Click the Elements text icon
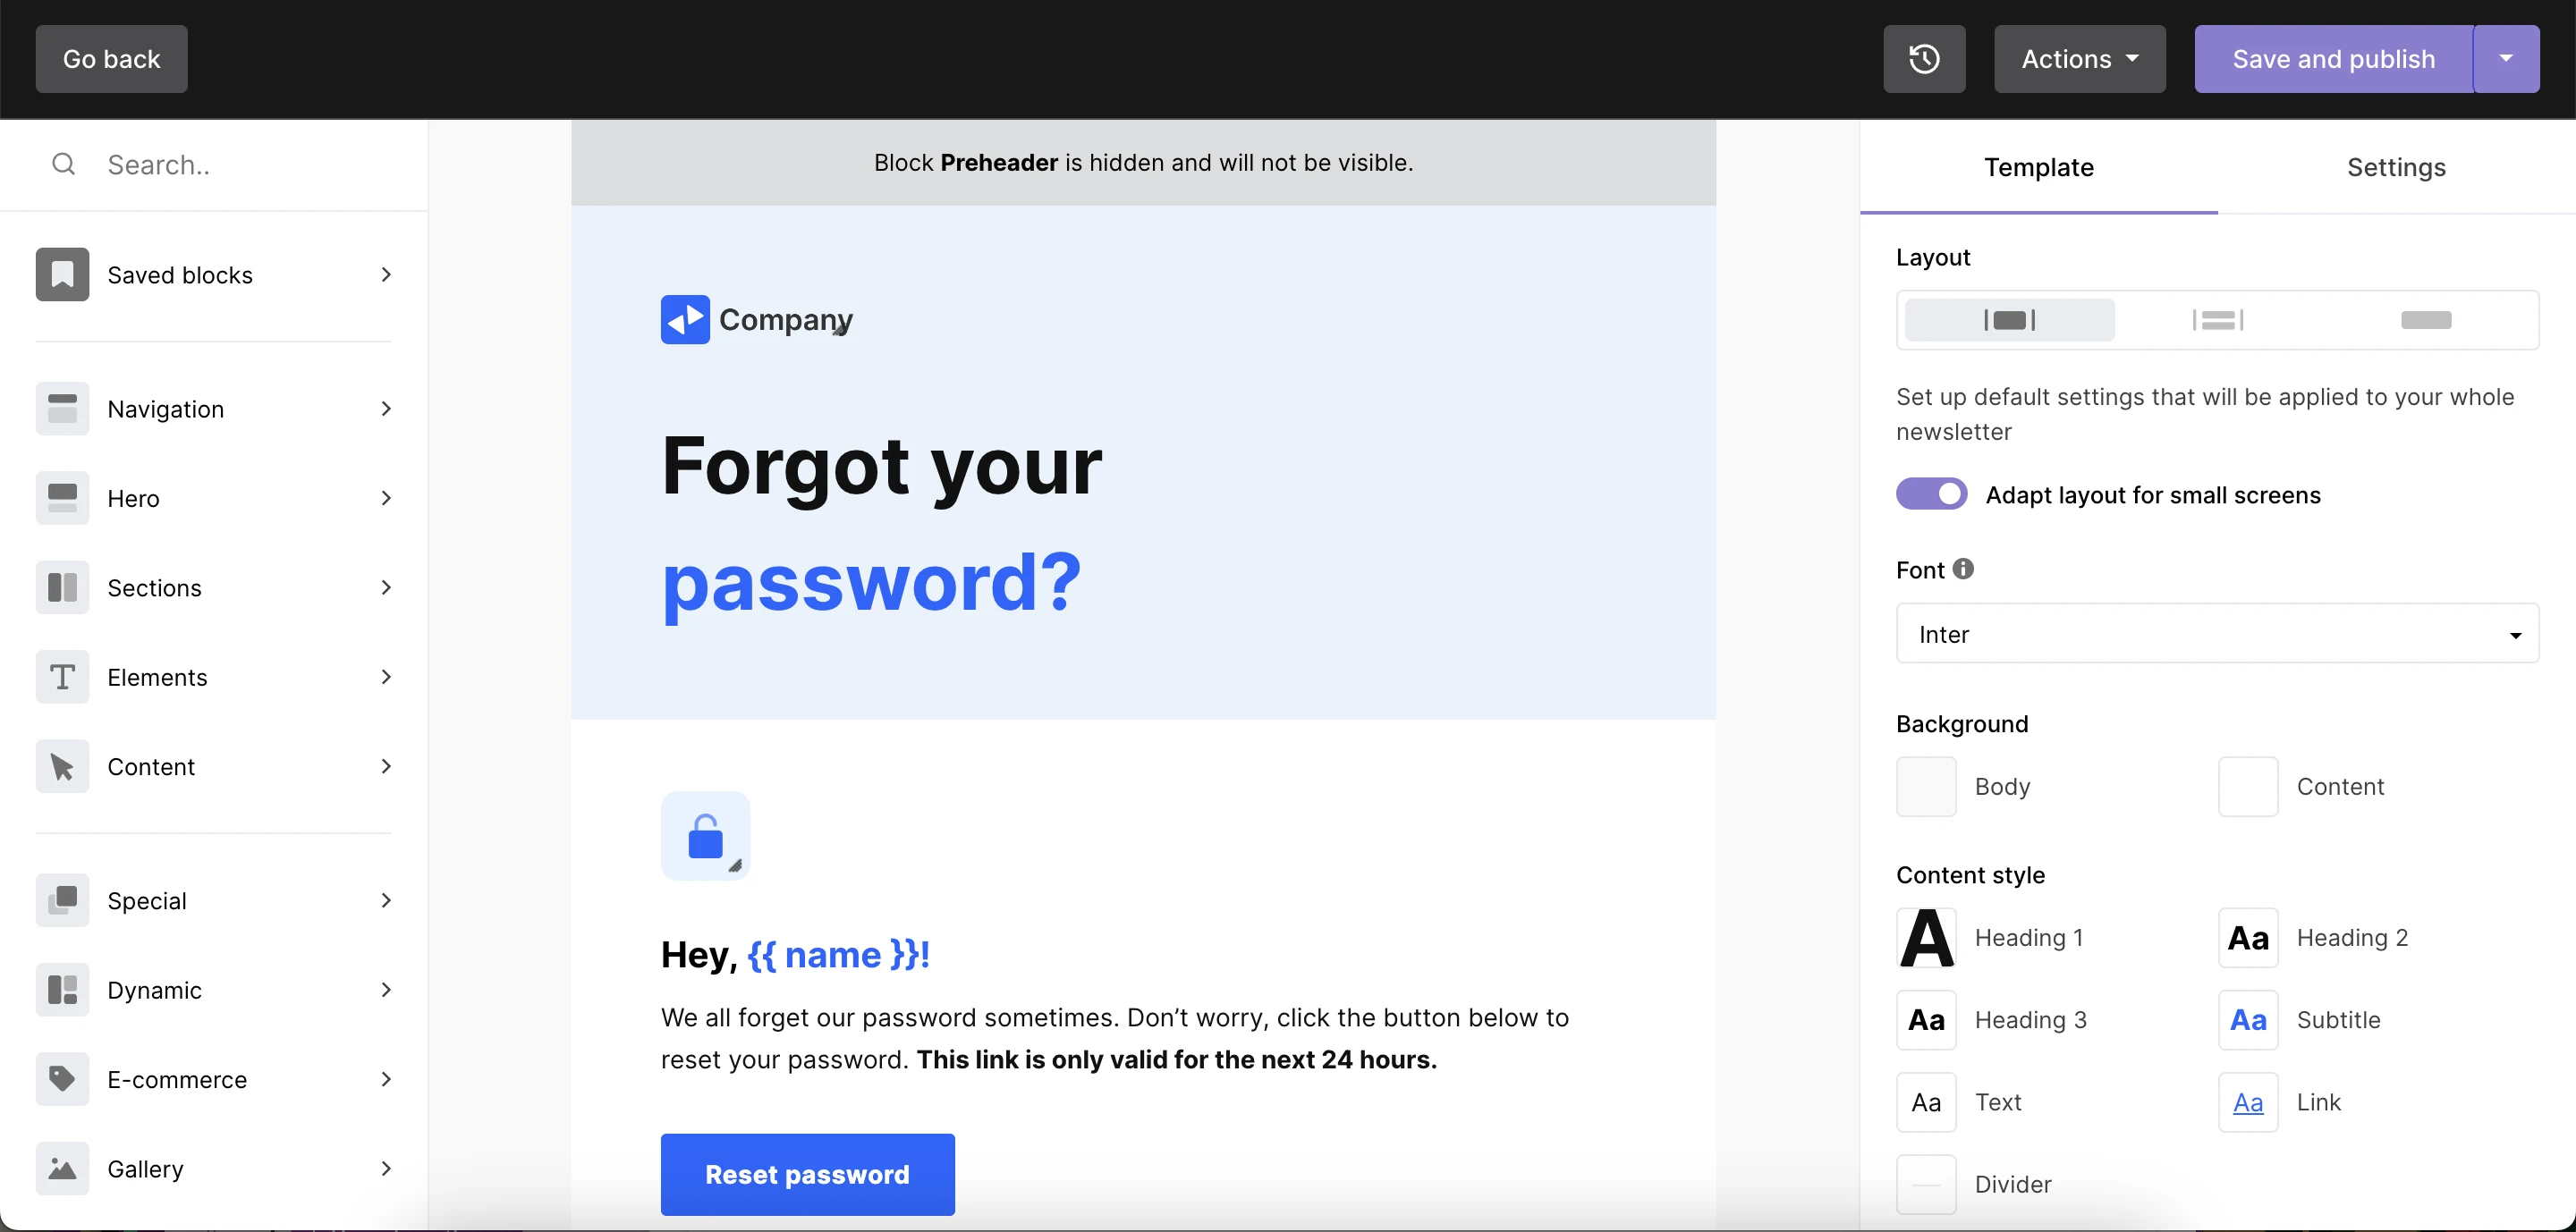Image resolution: width=2576 pixels, height=1232 pixels. (x=62, y=678)
